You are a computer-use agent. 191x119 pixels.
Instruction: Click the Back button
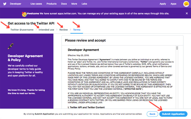pos(152,114)
